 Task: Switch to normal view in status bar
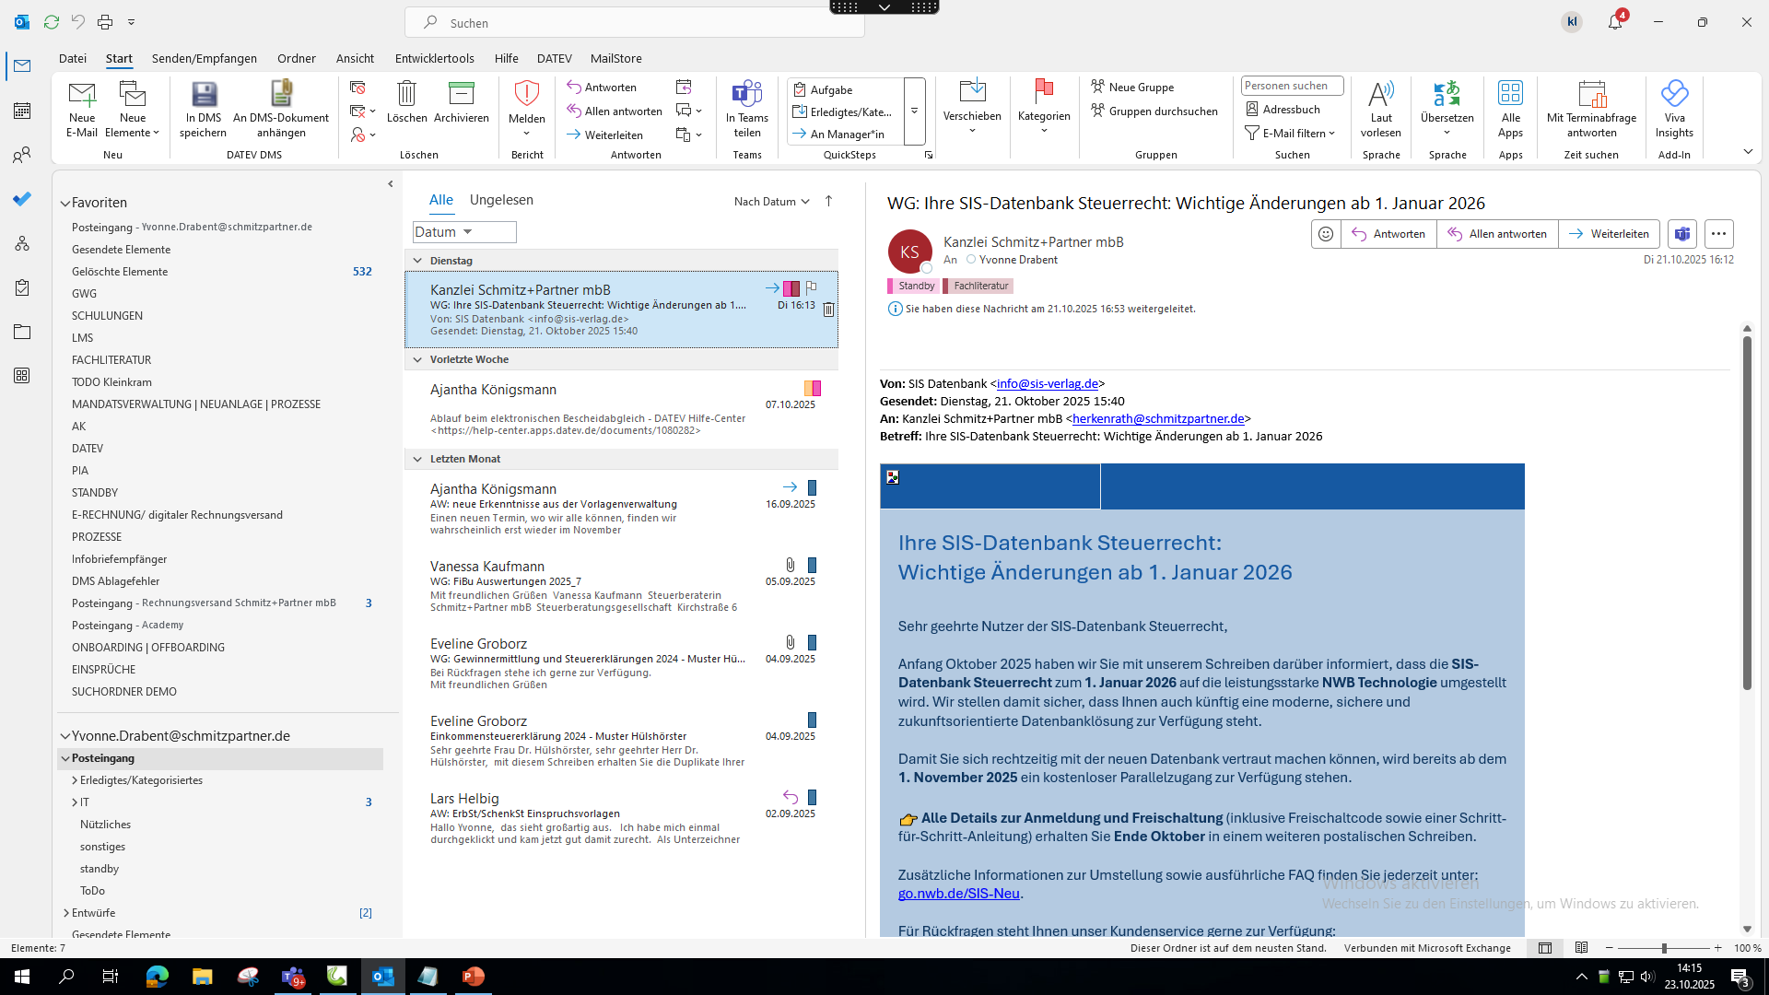[x=1545, y=948]
